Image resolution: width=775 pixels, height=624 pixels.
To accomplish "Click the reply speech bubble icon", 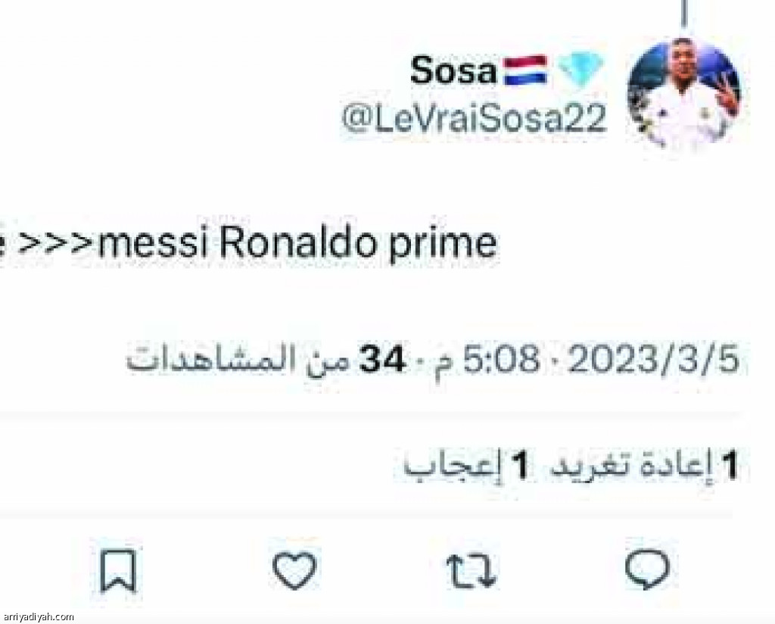I will coord(648,569).
